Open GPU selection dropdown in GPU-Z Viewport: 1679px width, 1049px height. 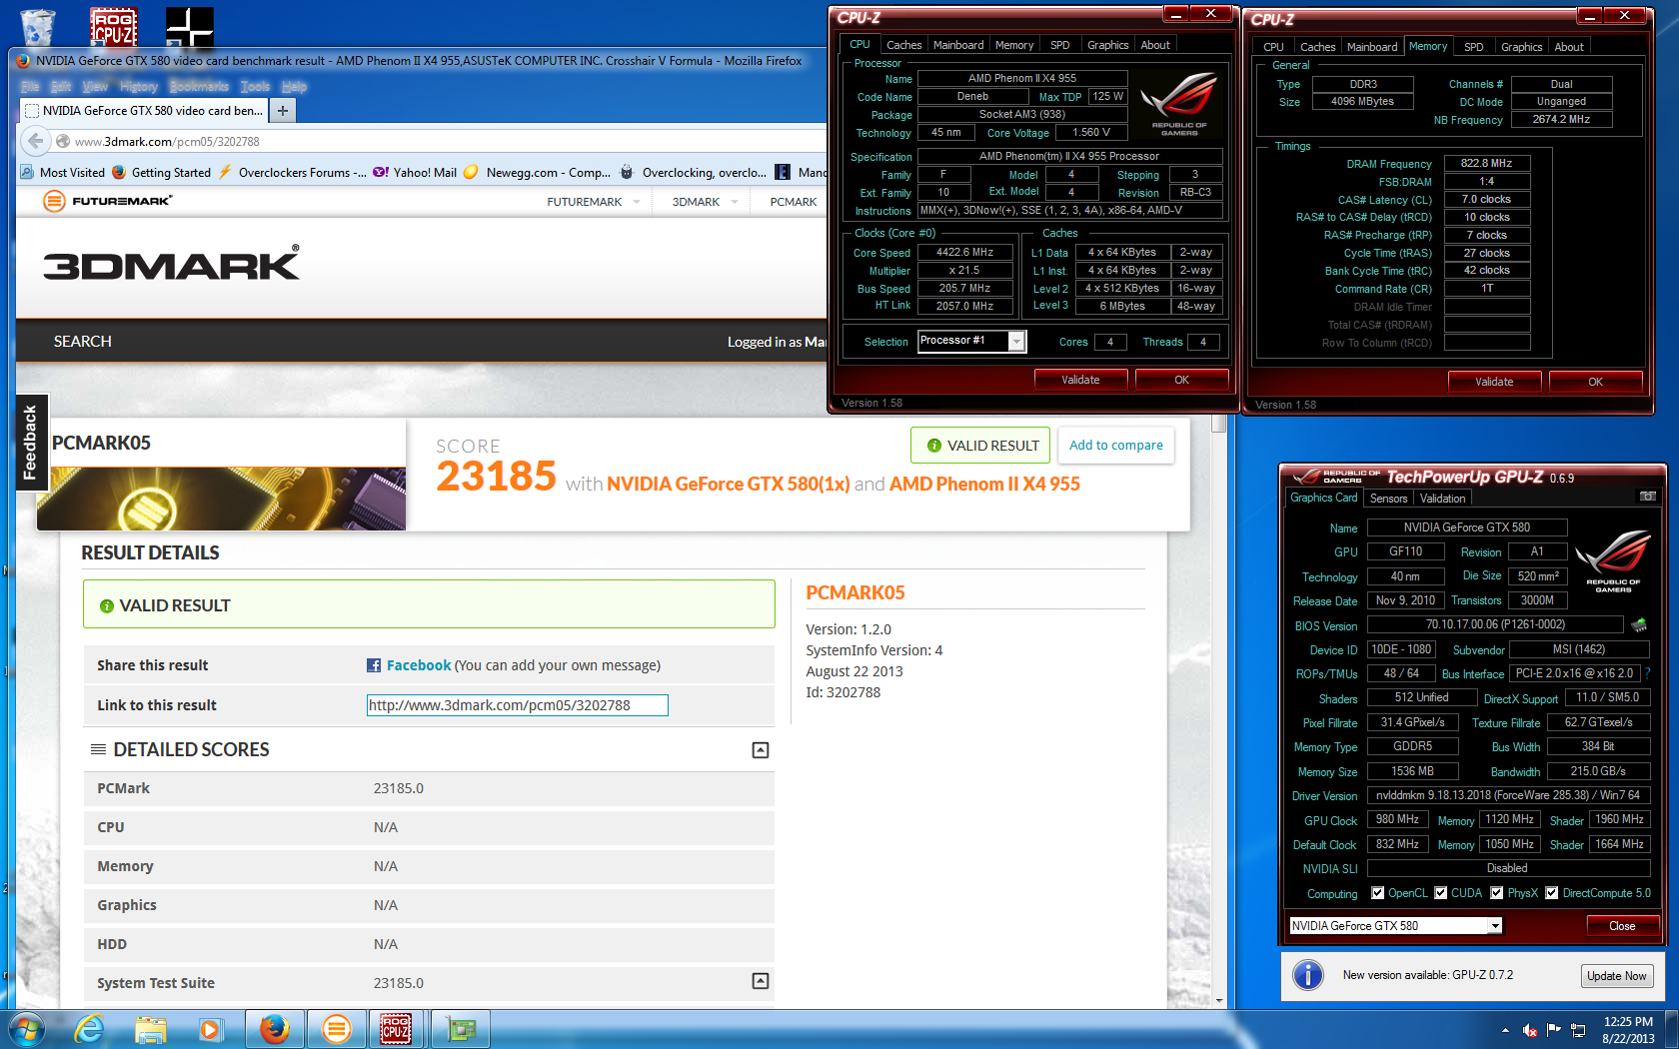[x=1495, y=926]
